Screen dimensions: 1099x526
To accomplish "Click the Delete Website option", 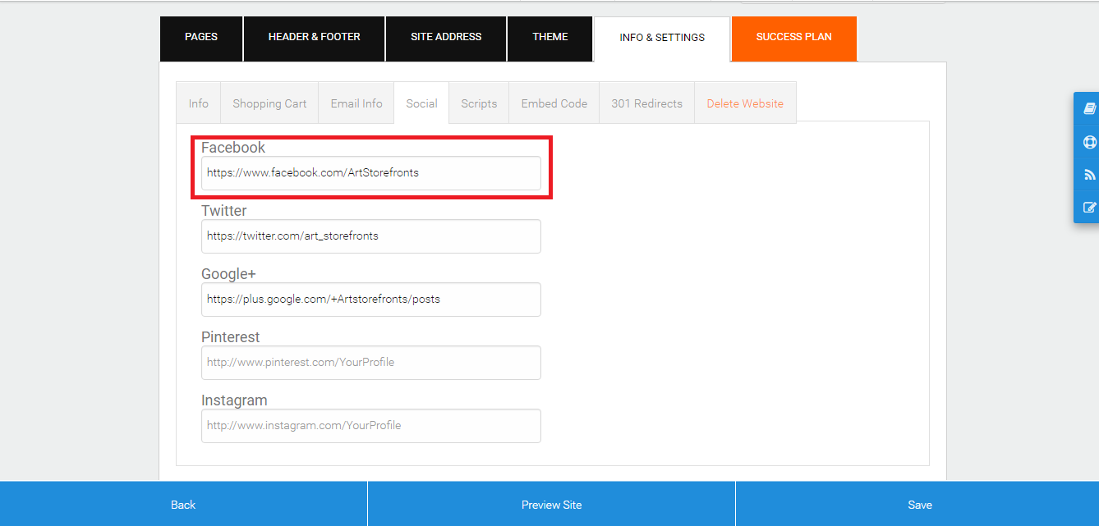I will tap(745, 103).
